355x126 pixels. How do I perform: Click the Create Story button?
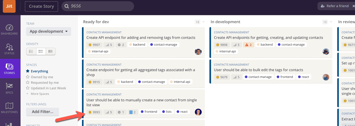click(x=41, y=6)
